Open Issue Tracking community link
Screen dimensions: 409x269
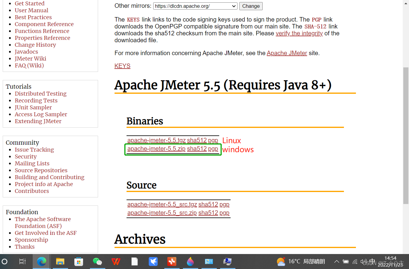tap(34, 149)
